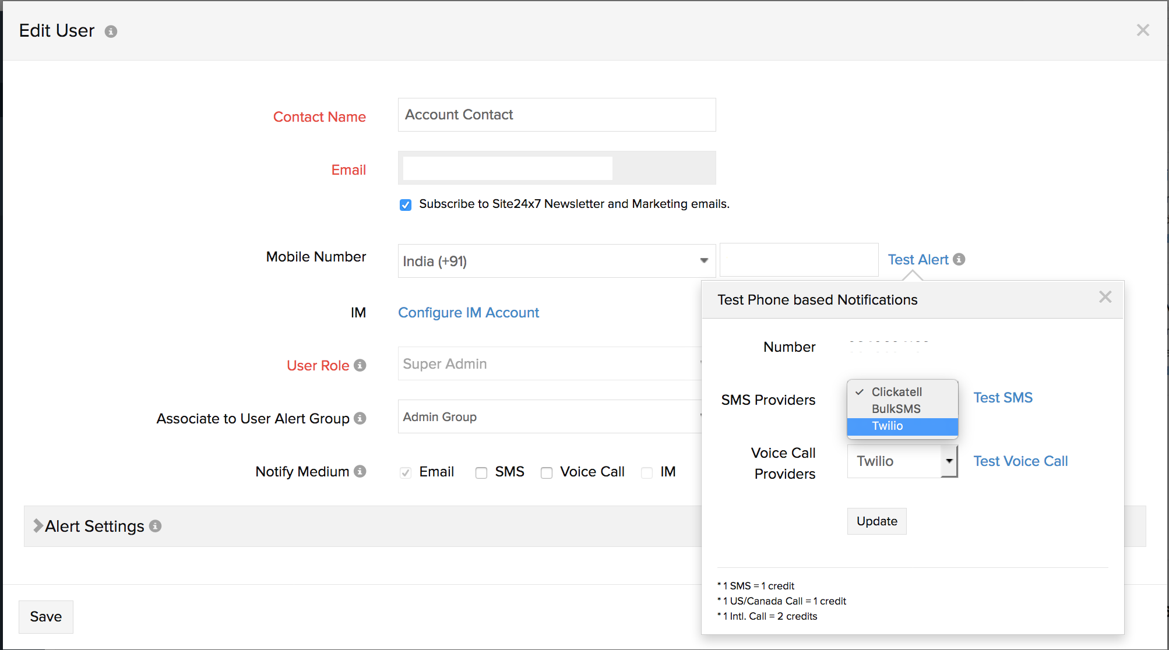Select BulkSMS from SMS providers list
Viewport: 1169px width, 650px height.
point(896,409)
